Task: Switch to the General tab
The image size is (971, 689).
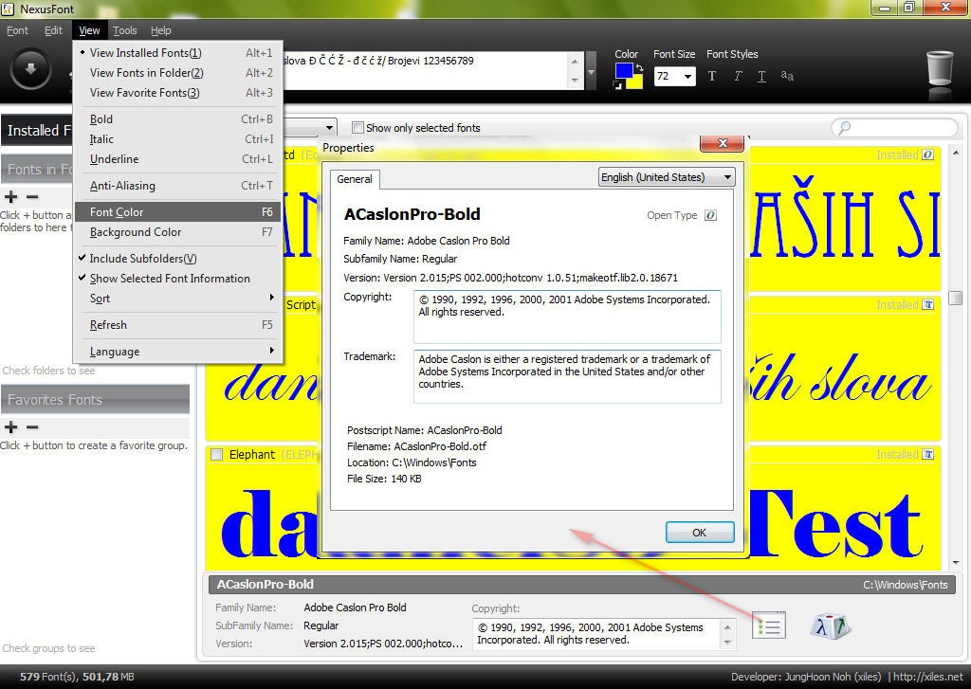Action: (355, 179)
